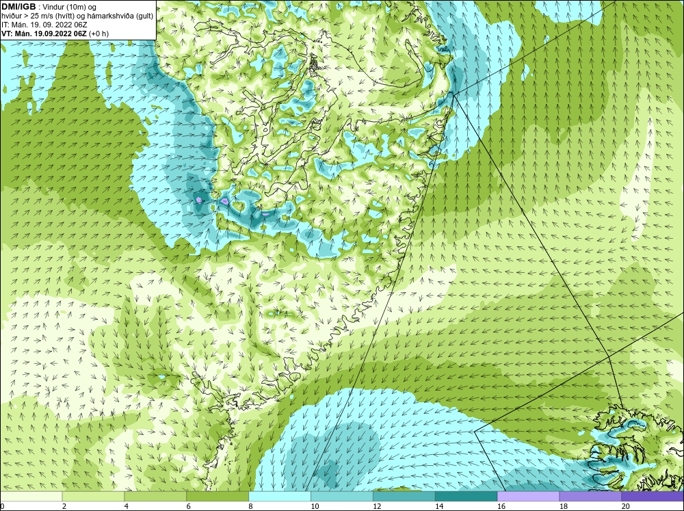The image size is (684, 511).
Task: Click the 'IT: Mán. 19. 09. 2022 06Z' line
Action: point(44,25)
